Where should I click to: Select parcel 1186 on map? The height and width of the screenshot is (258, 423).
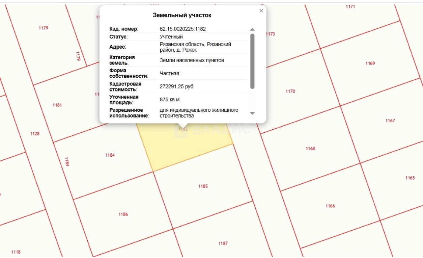123,214
